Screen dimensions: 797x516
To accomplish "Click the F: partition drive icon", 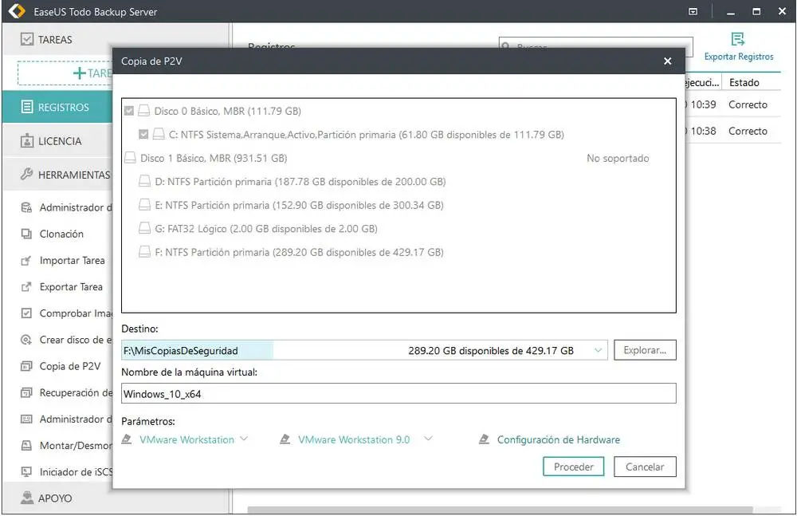I will pos(145,252).
